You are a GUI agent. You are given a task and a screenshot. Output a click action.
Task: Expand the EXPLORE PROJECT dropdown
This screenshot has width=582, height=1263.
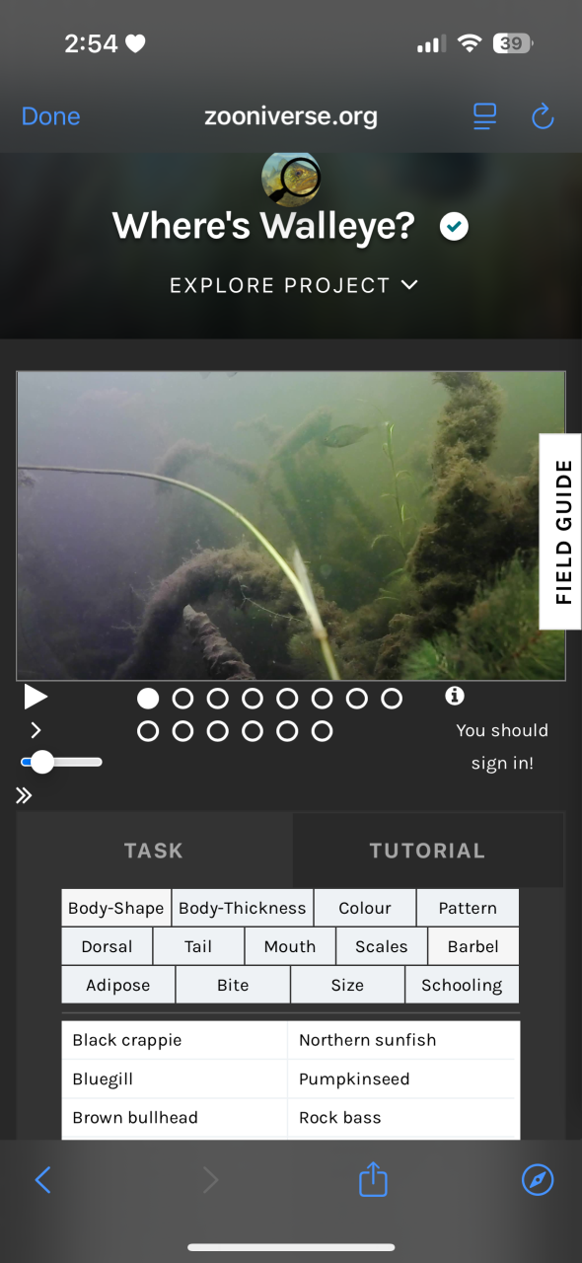293,285
